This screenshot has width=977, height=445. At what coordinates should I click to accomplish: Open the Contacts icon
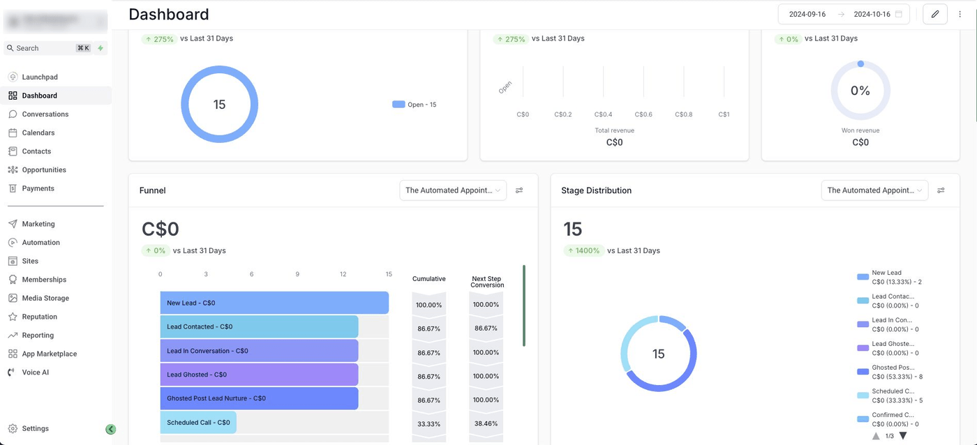click(x=13, y=151)
